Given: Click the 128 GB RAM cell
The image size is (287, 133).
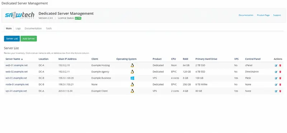Looking at the screenshot, I should 187,72.
